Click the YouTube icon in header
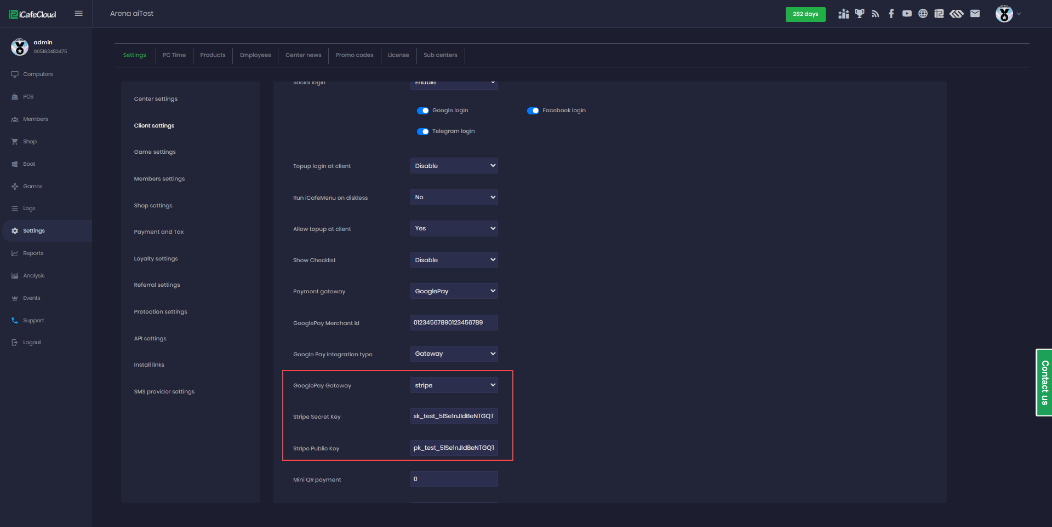The height and width of the screenshot is (527, 1052). click(907, 14)
